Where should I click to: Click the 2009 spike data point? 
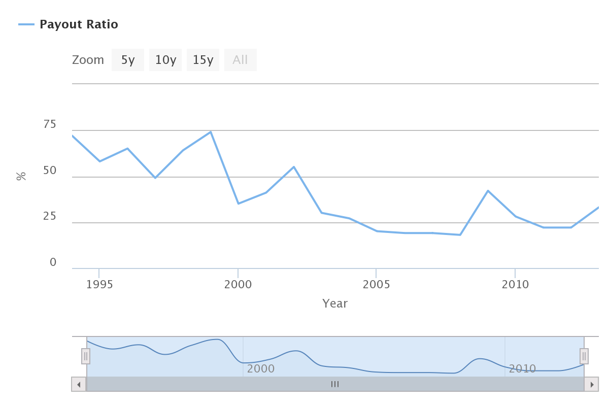(488, 191)
